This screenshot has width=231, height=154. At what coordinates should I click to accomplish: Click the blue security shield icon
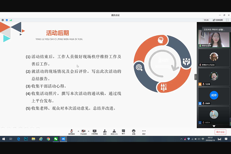click(x=7, y=20)
